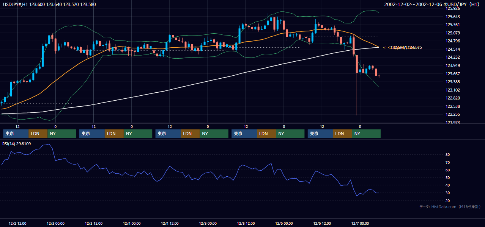485x227 pixels.
Task: Click the 125.643 price axis label
Action: 453,17
